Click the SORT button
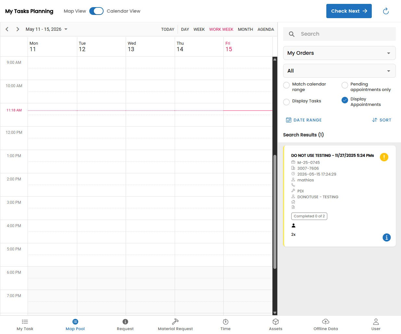Viewport: 401px width, 334px height. [382, 120]
